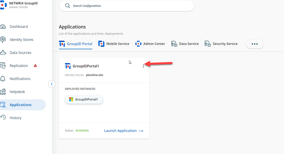Click the History clock icon
The image size is (284, 154).
coord(3,117)
